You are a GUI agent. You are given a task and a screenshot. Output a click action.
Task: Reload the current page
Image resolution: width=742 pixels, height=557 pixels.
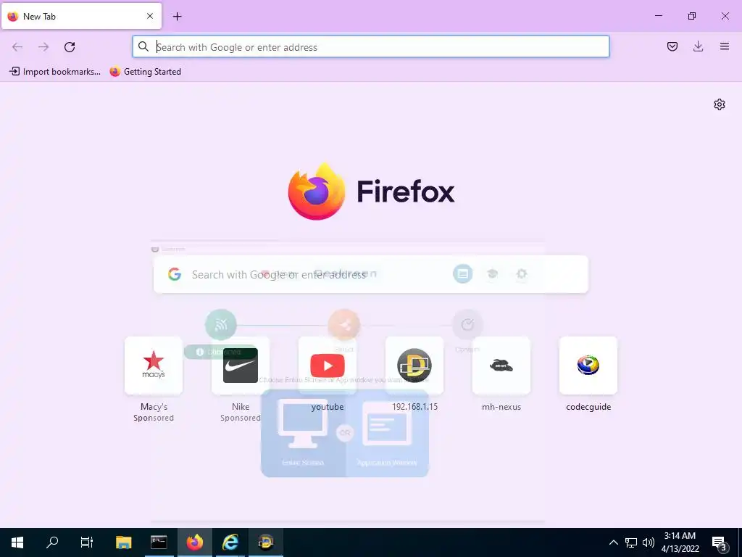click(x=70, y=47)
